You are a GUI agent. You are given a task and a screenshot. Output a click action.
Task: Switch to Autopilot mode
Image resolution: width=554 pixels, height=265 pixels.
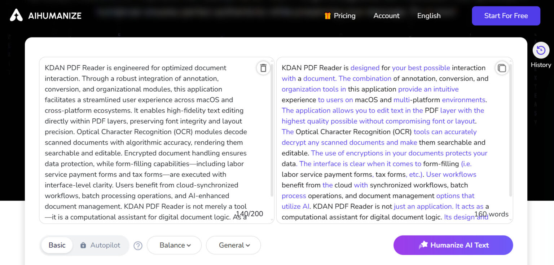click(x=105, y=245)
